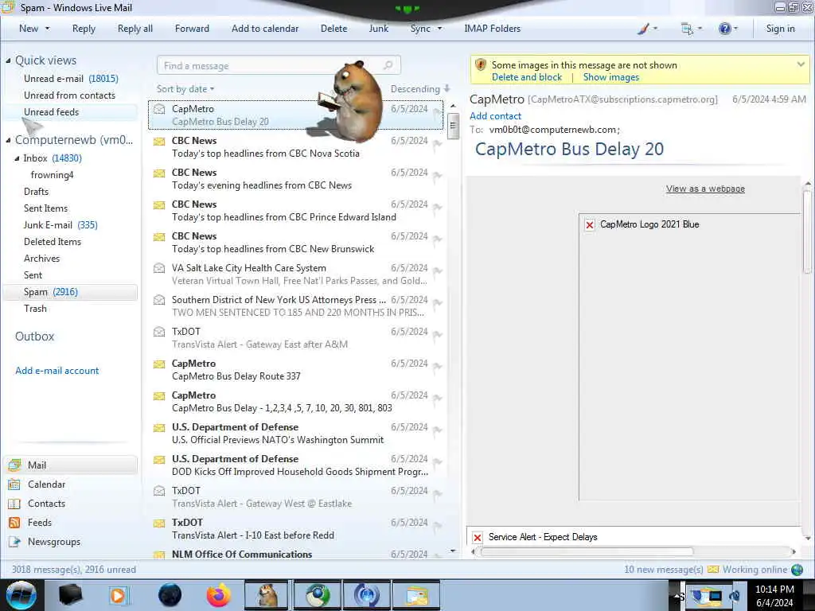This screenshot has width=815, height=611.
Task: Click Reply all in toolbar
Action: [135, 29]
